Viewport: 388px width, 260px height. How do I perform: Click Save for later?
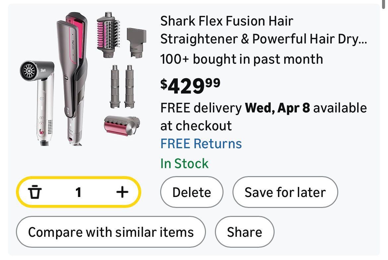coord(285,192)
